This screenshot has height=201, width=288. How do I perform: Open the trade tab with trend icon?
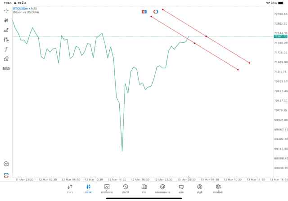click(107, 189)
